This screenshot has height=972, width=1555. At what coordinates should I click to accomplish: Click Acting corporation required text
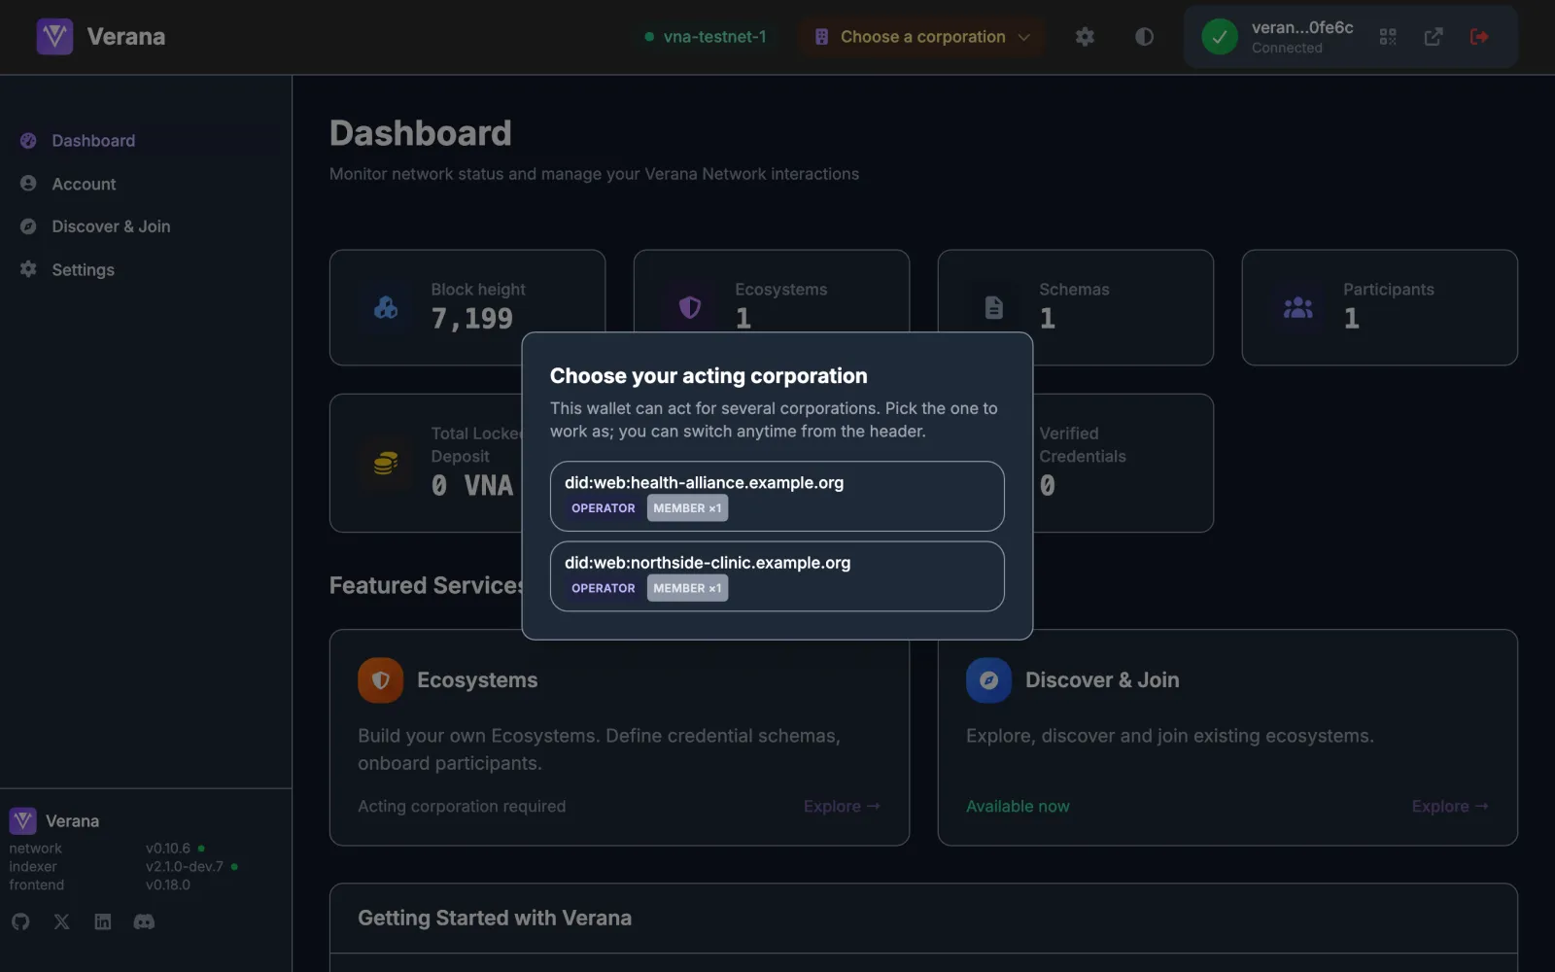462,806
